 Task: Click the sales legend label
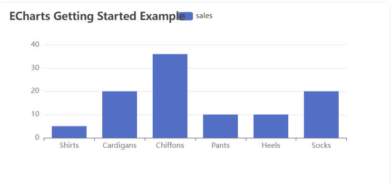(x=204, y=16)
